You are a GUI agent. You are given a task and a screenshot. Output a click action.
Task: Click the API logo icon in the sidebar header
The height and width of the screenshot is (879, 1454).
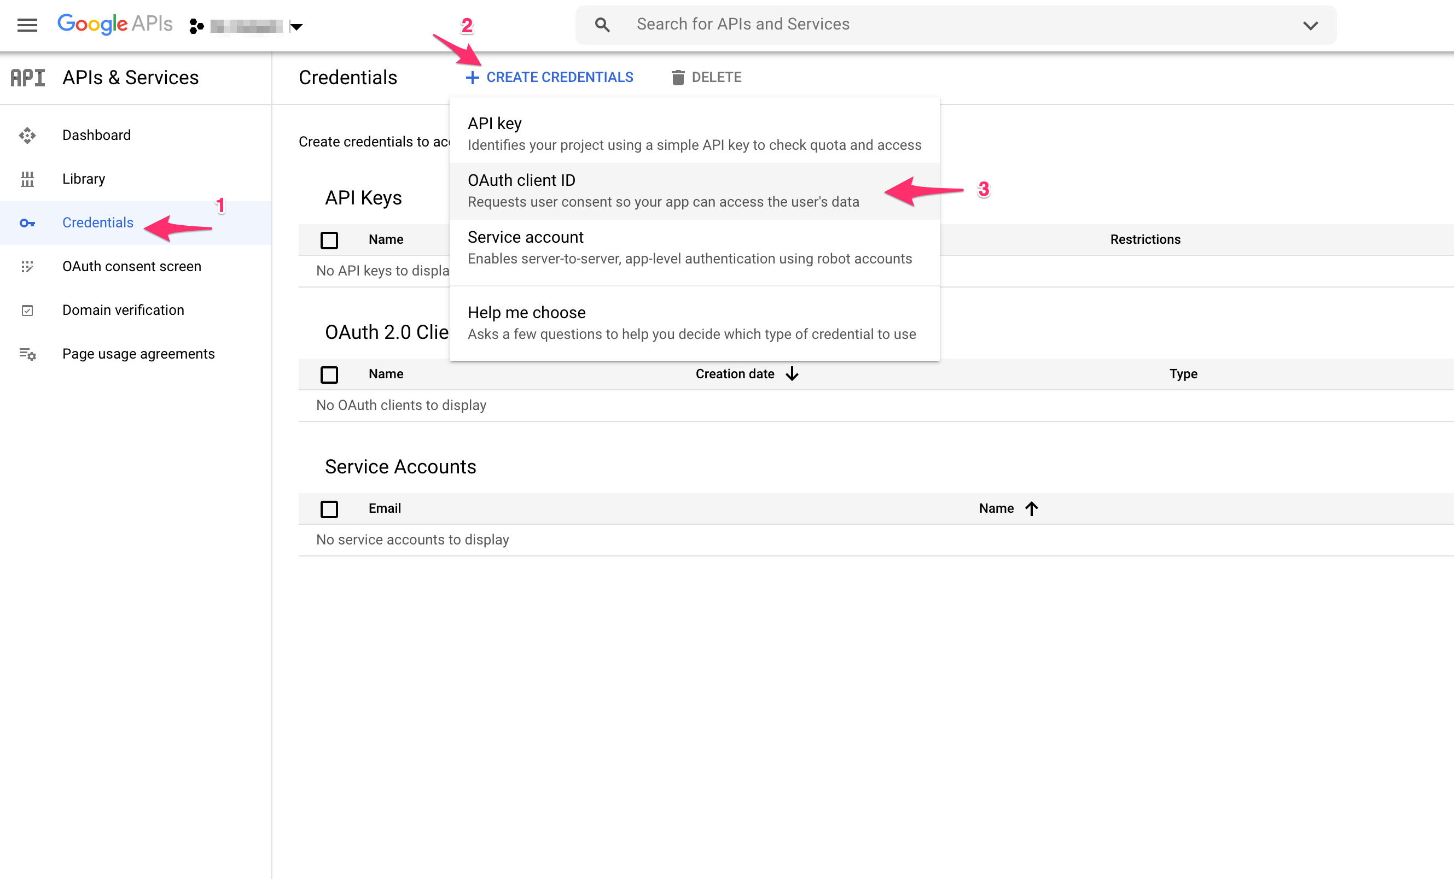27,77
